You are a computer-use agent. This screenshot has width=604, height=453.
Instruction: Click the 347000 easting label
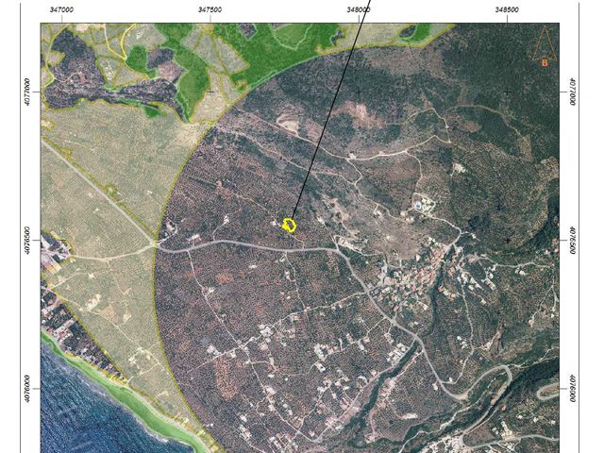click(x=61, y=9)
